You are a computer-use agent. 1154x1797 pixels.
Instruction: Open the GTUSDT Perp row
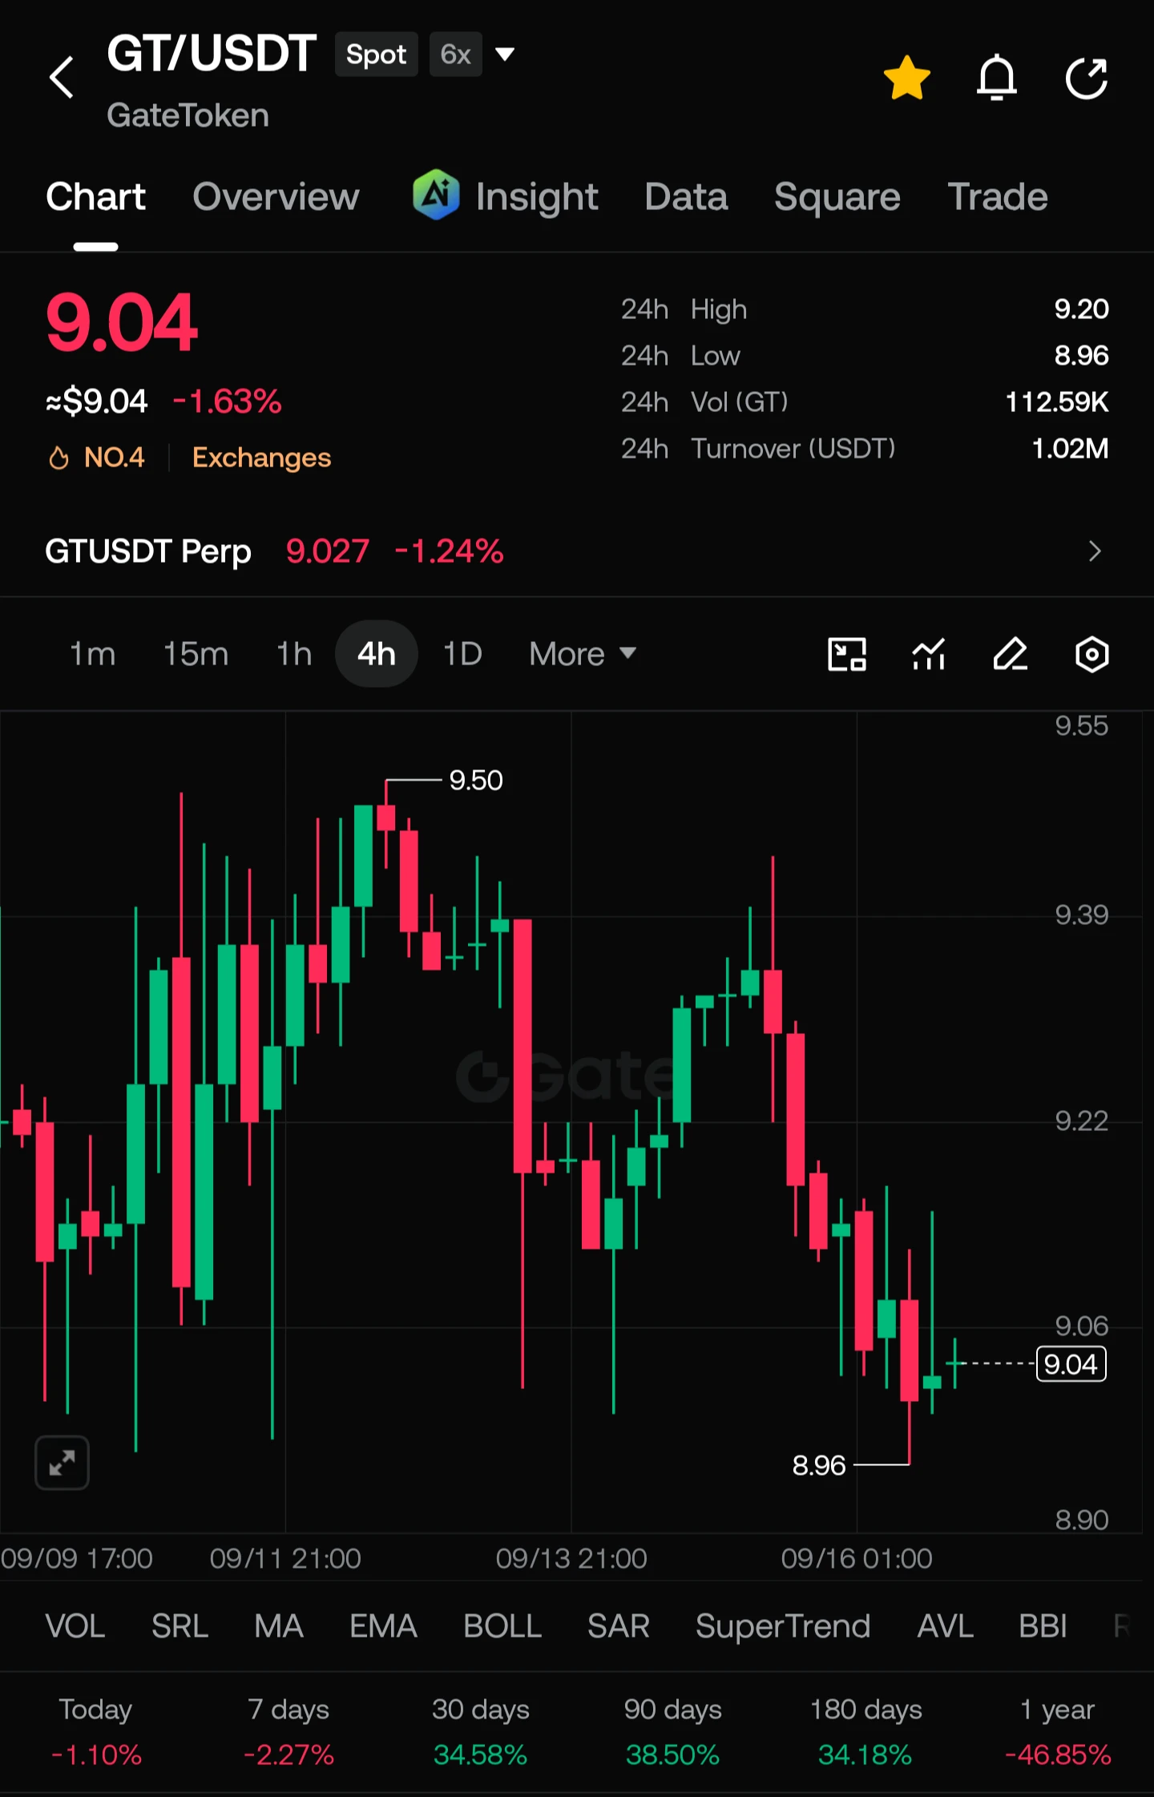pyautogui.click(x=577, y=551)
